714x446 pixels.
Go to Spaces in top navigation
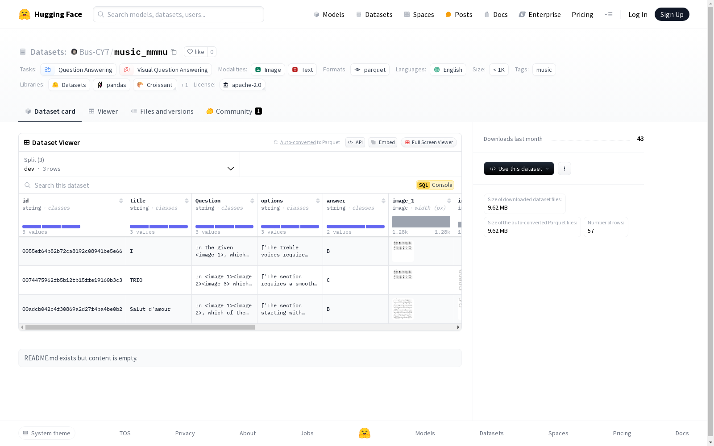419,14
